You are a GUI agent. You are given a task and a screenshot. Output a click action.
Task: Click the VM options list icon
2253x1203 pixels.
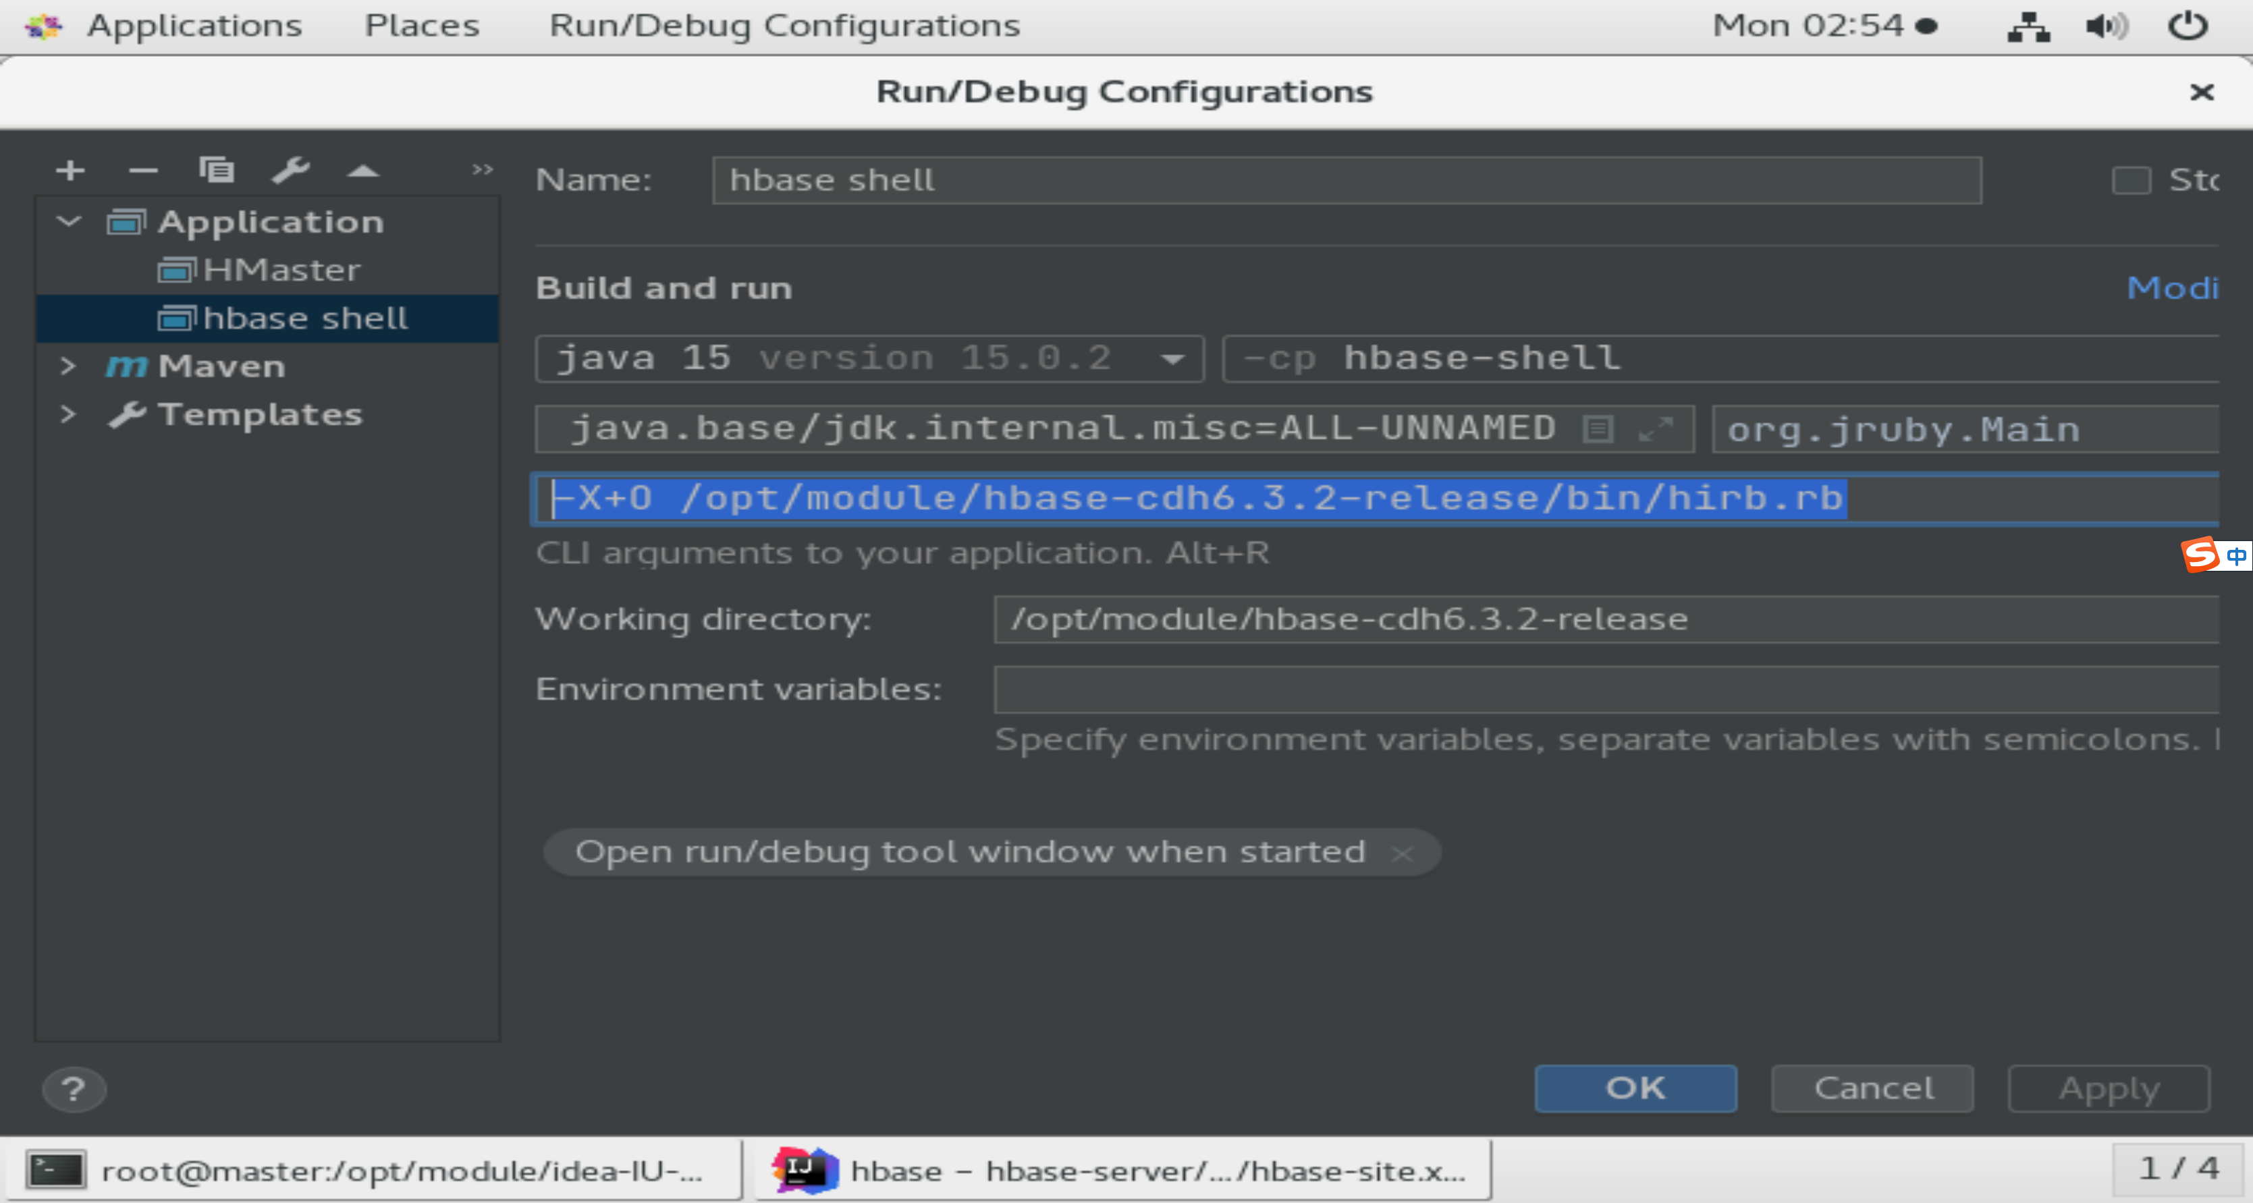tap(1597, 428)
